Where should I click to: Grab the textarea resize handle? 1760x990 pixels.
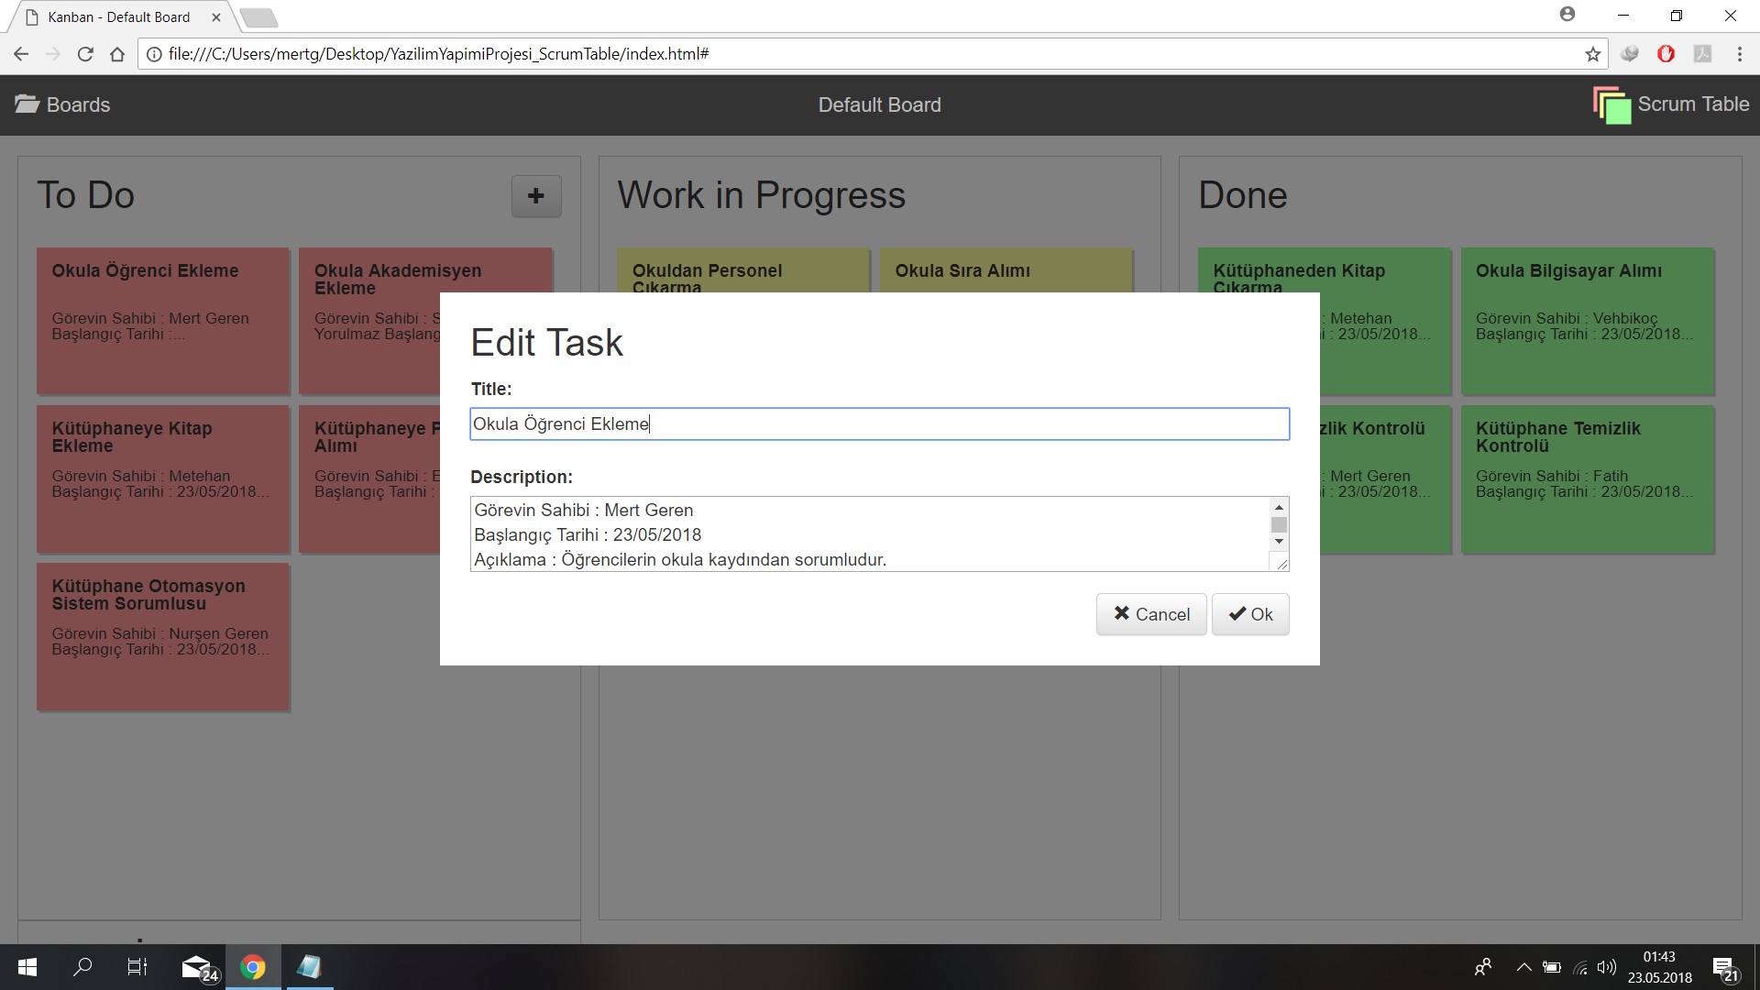tap(1281, 563)
